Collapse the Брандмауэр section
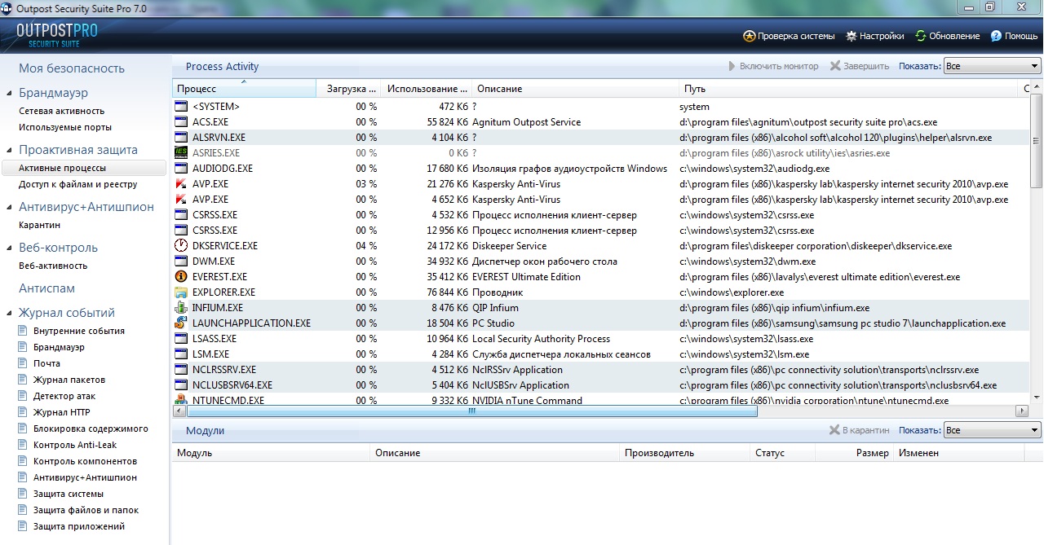 tap(10, 94)
